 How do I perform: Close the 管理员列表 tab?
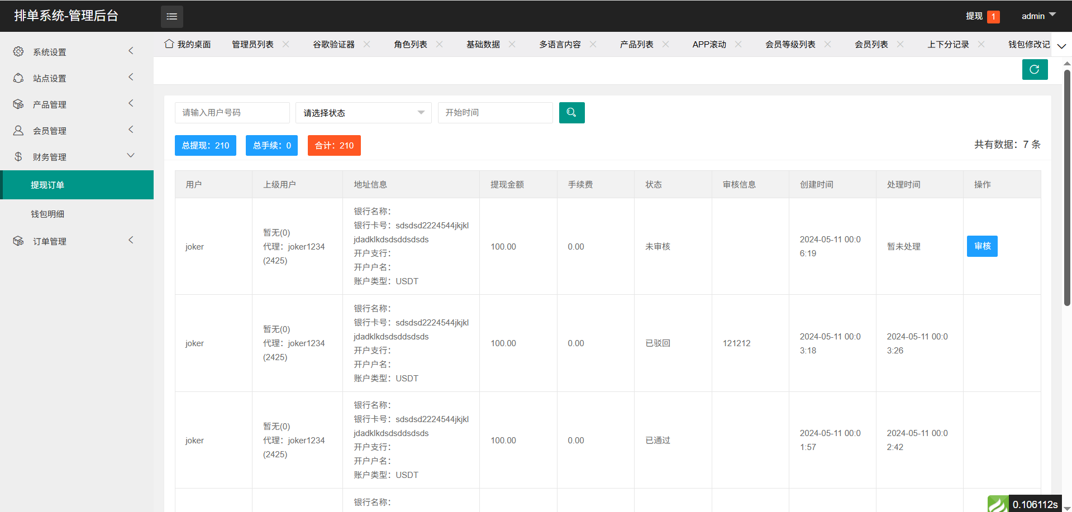pyautogui.click(x=286, y=44)
